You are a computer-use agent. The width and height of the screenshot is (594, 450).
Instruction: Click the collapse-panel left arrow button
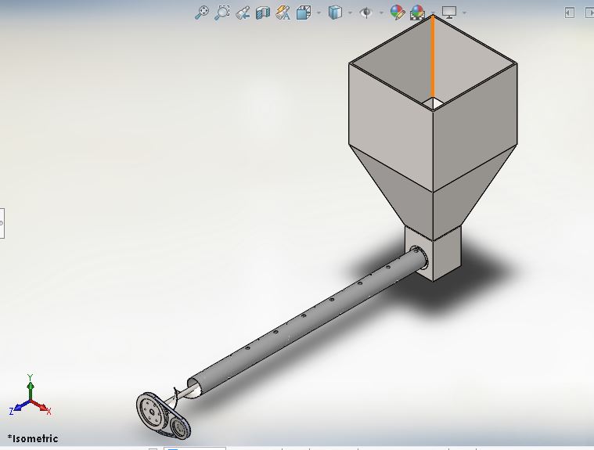569,13
